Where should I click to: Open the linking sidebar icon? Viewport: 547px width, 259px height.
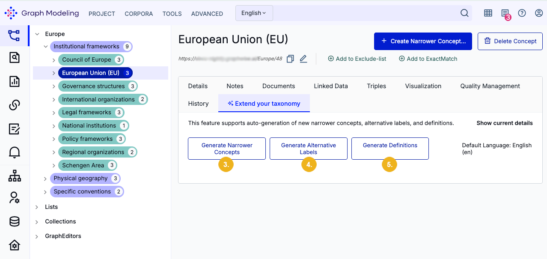[x=14, y=105]
